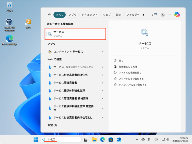The image size is (192, 144).
Task: Click the 設定 (3) section heading
Action: [52, 125]
